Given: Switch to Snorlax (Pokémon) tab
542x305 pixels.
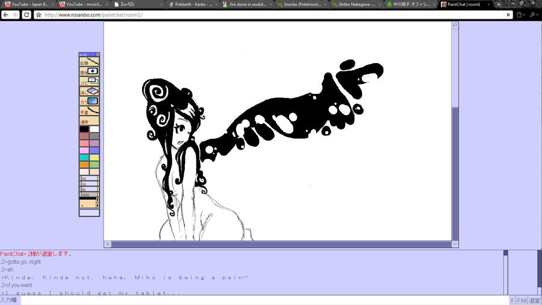Looking at the screenshot, I should click(302, 4).
